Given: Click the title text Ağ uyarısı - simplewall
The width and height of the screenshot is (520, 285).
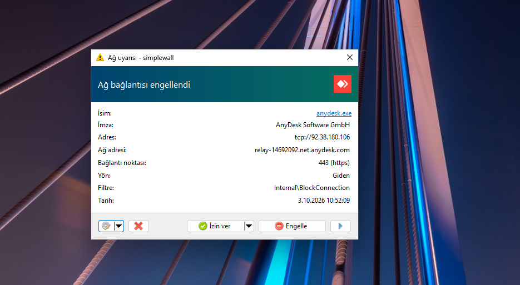Looking at the screenshot, I should [141, 58].
